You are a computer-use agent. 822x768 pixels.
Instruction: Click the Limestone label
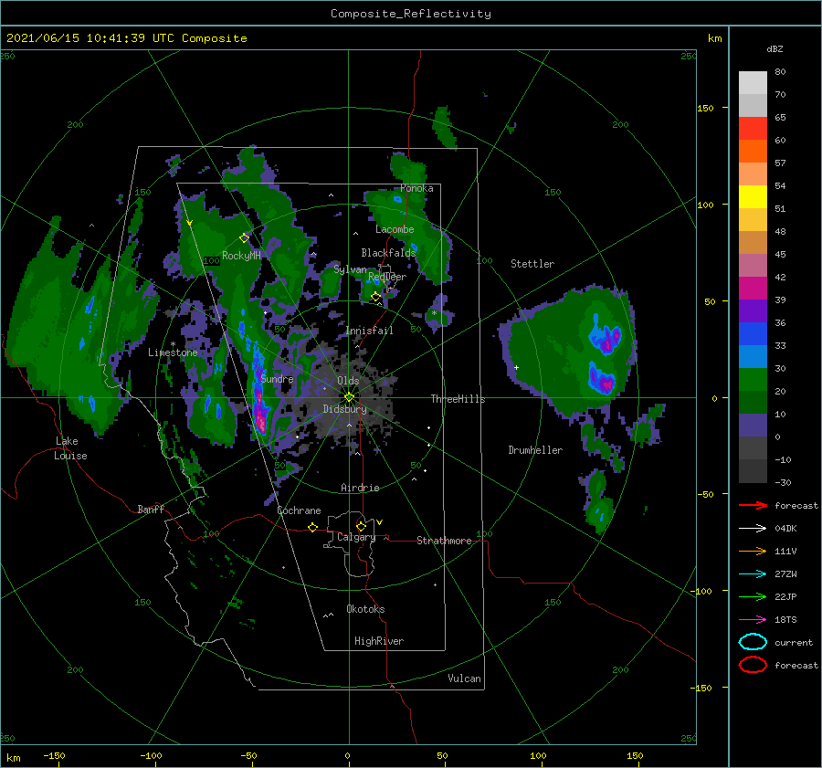173,352
